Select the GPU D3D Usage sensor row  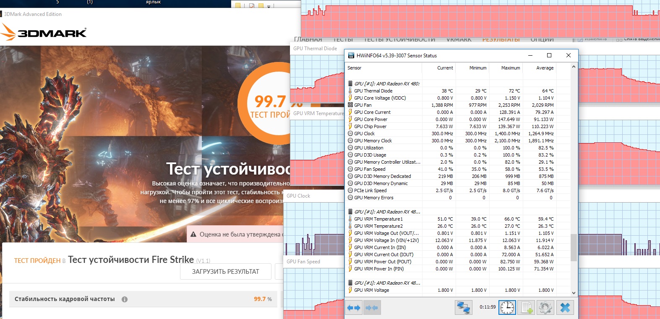(x=458, y=155)
